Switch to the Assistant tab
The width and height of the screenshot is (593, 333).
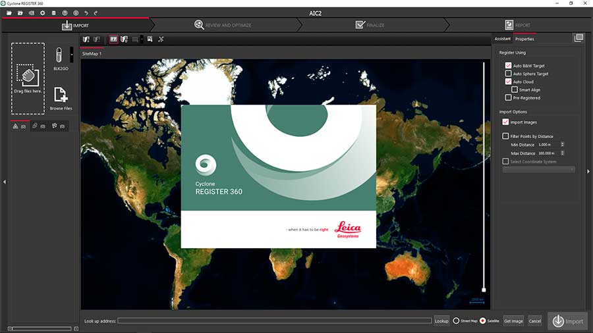point(503,39)
